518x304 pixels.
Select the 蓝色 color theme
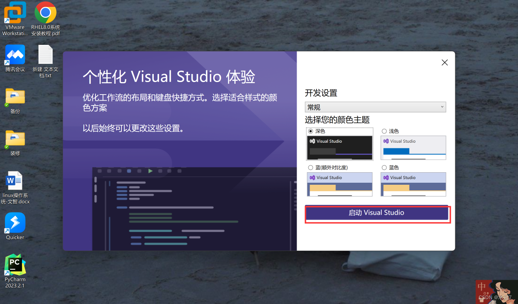click(x=384, y=167)
